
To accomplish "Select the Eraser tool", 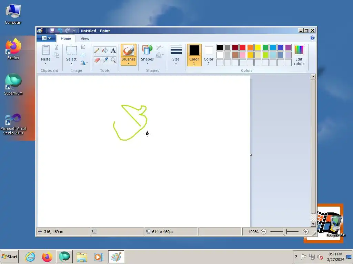I will [x=97, y=60].
